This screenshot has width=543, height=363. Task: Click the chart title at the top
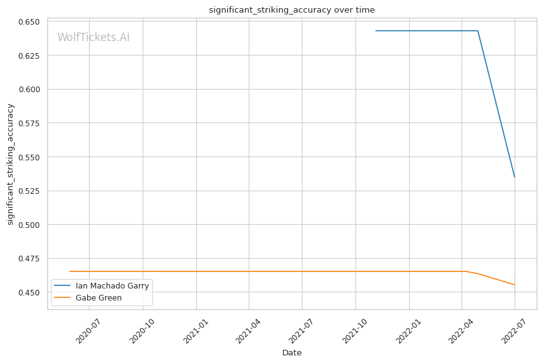[x=292, y=9]
